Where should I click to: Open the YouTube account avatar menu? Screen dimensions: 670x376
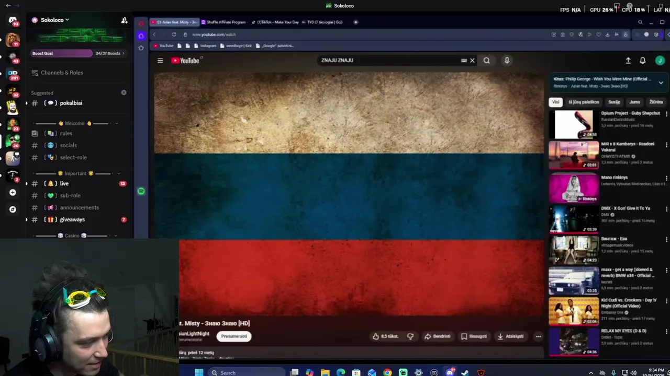660,61
